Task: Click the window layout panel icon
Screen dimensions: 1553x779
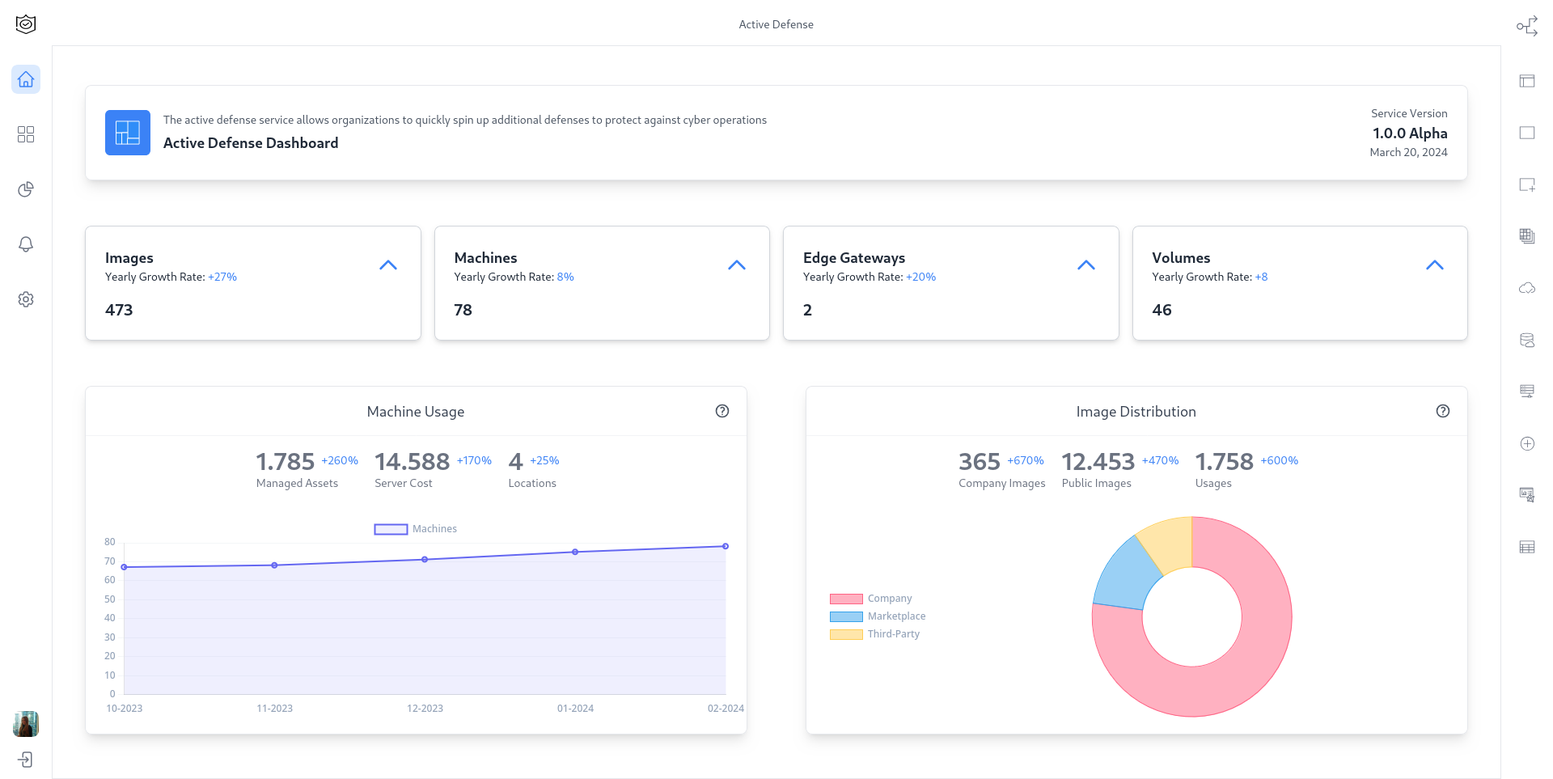Action: 1527,81
